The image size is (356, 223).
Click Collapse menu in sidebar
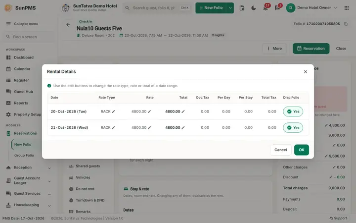[22, 24]
